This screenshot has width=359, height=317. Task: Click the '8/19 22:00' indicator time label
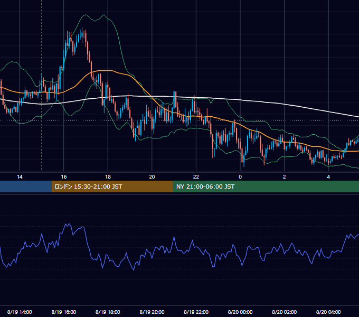(x=196, y=312)
